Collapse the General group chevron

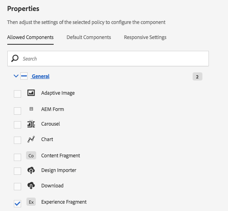16,76
